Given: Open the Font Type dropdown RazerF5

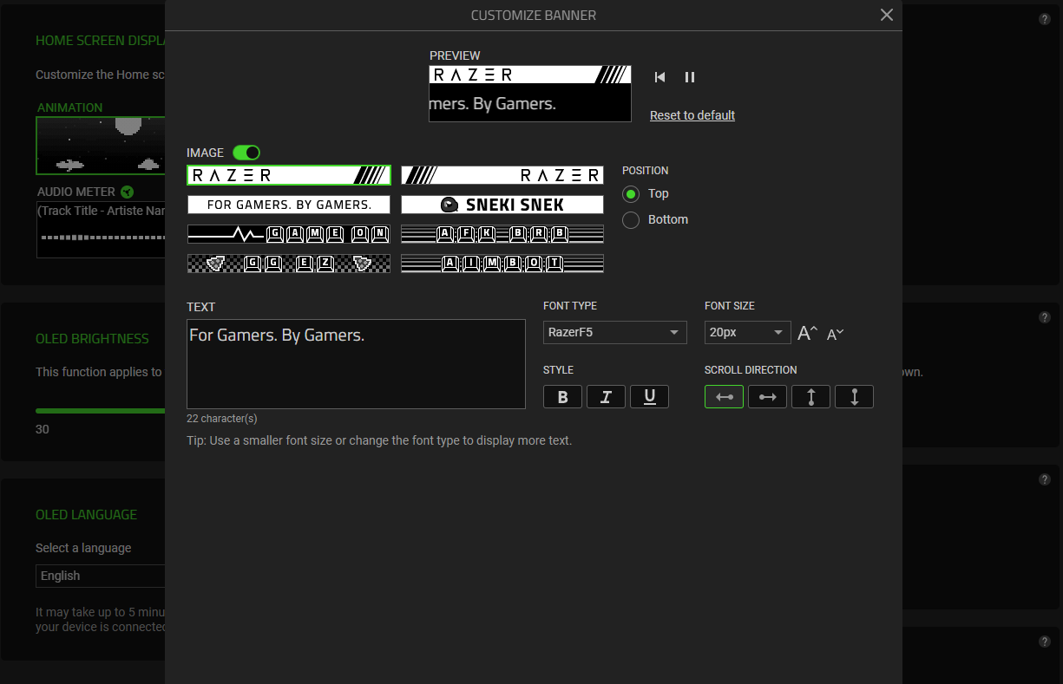Looking at the screenshot, I should [x=614, y=333].
